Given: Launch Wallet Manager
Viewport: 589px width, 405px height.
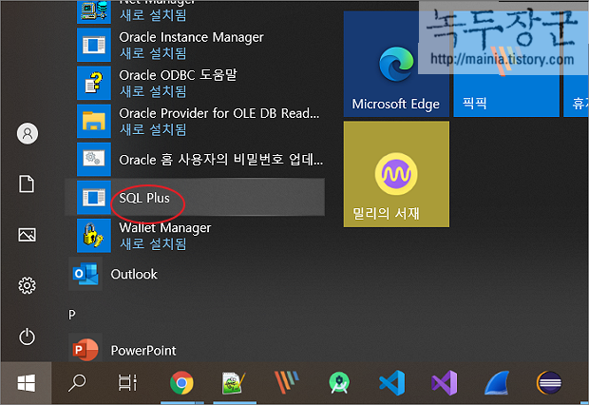Looking at the screenshot, I should [x=195, y=236].
